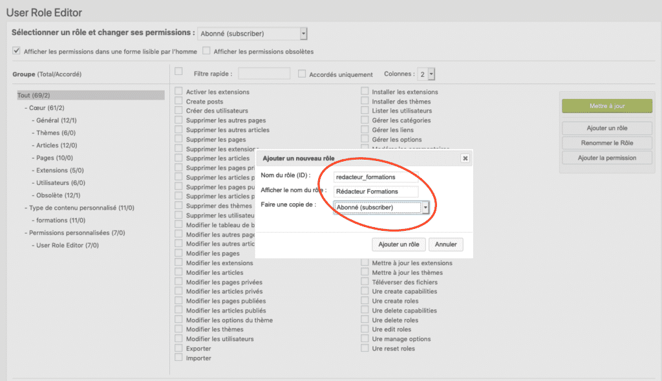
Task: Enable Afficher les permissions obsolètes checkbox
Action: coord(206,50)
